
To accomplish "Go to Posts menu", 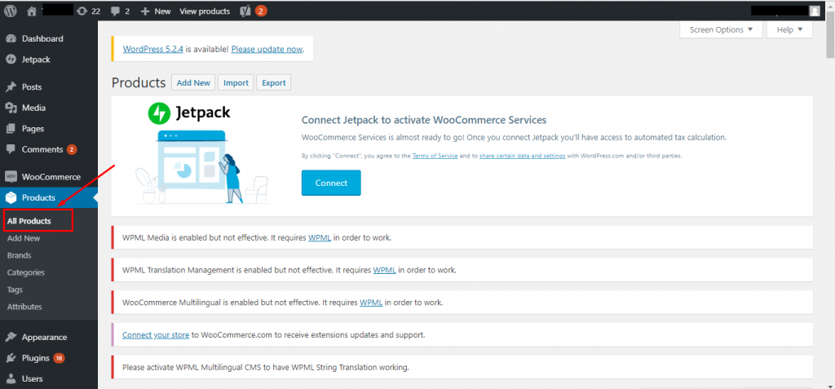I will point(32,87).
